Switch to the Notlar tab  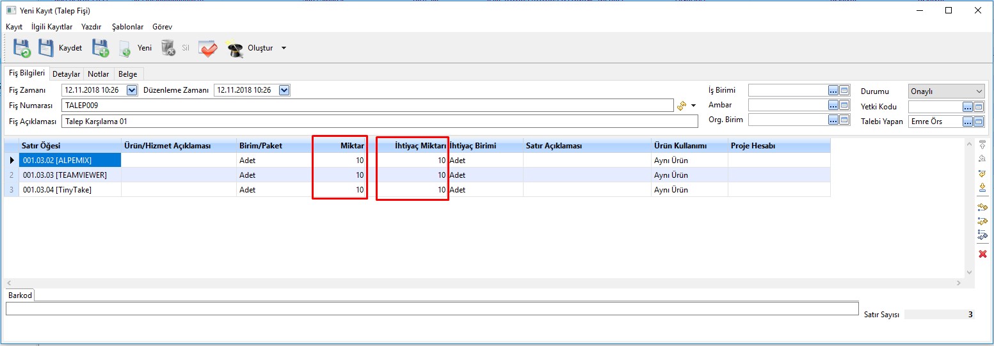(x=99, y=74)
